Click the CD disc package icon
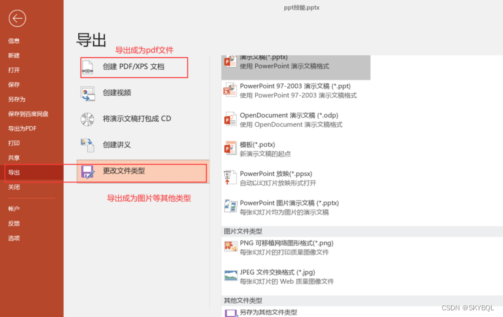Viewport: 503px width, 317px height. point(87,119)
